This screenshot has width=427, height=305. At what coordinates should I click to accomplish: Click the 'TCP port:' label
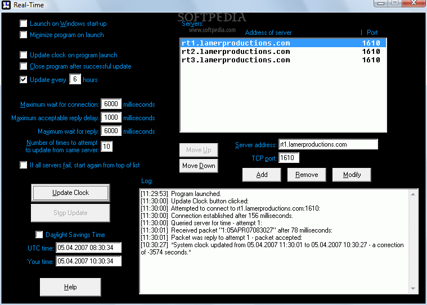(264, 158)
